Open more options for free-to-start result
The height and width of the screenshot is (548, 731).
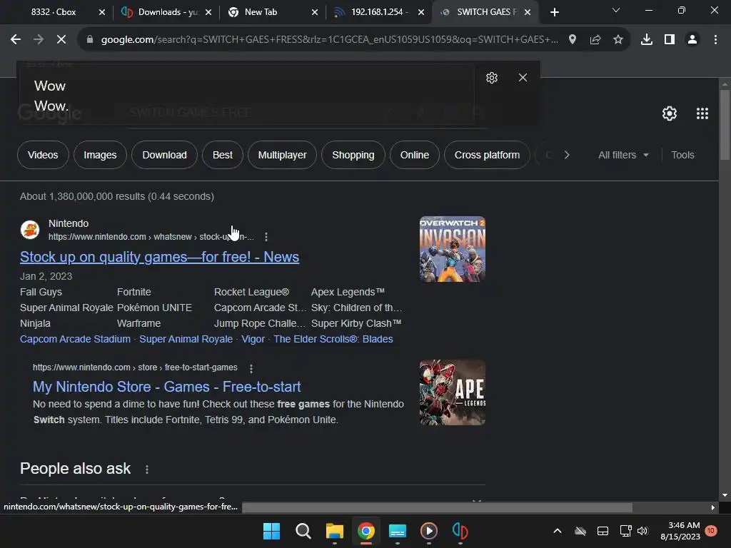pos(251,369)
